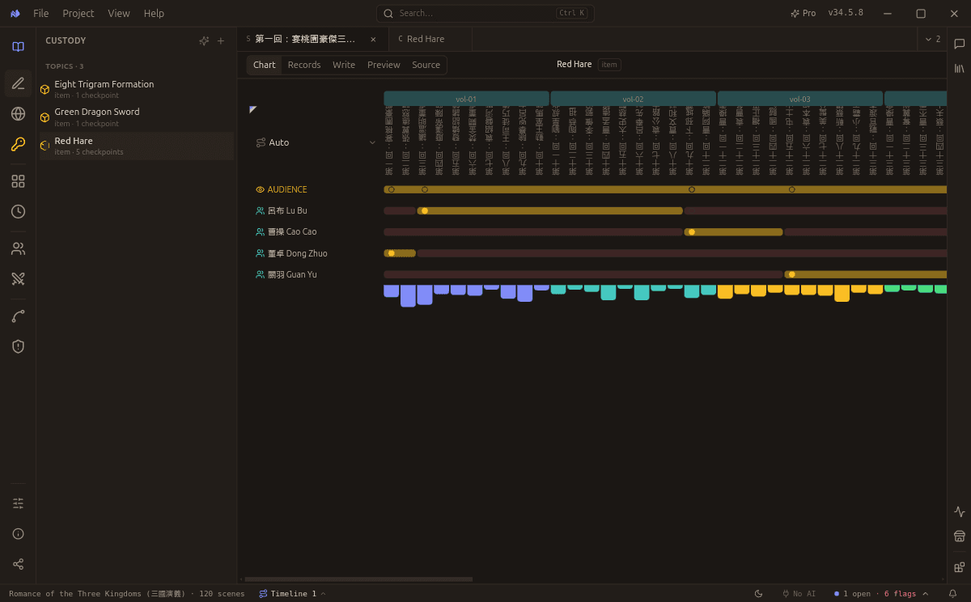This screenshot has height=602, width=971.
Task: Click the vol-01 volume header
Action: (466, 99)
